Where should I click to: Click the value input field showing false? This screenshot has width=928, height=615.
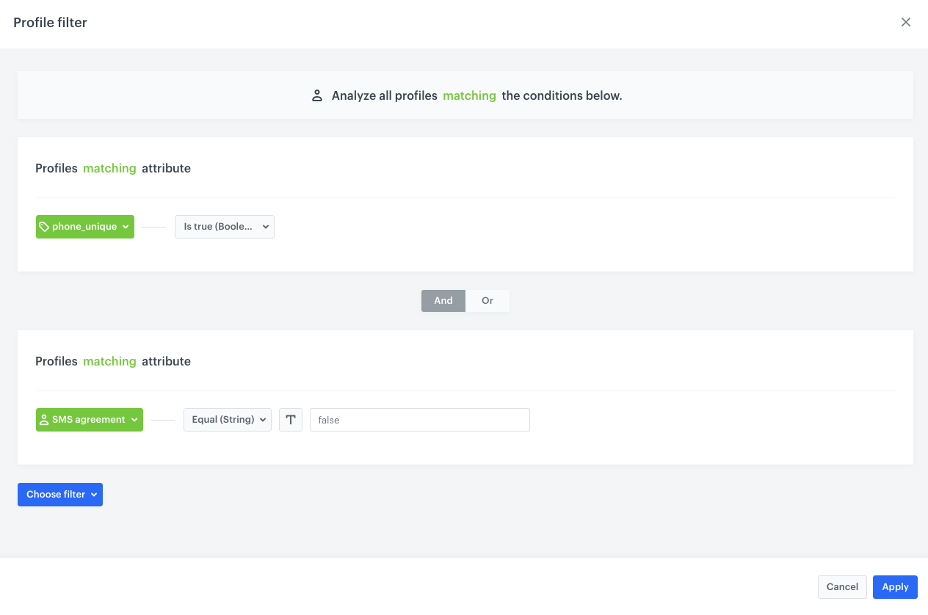pyautogui.click(x=419, y=420)
